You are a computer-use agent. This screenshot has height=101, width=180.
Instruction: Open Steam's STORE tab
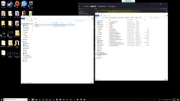86,6
